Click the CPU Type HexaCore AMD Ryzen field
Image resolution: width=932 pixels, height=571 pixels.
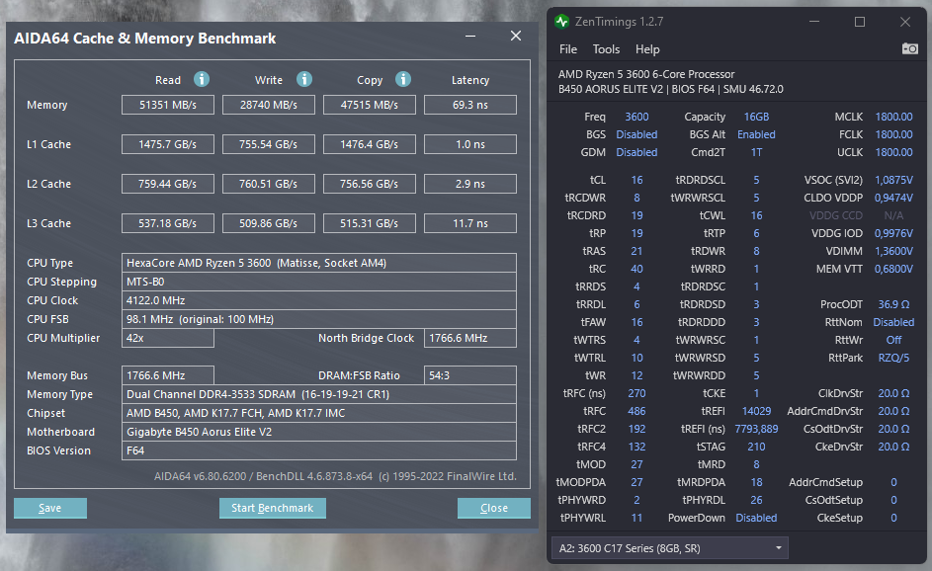click(319, 263)
